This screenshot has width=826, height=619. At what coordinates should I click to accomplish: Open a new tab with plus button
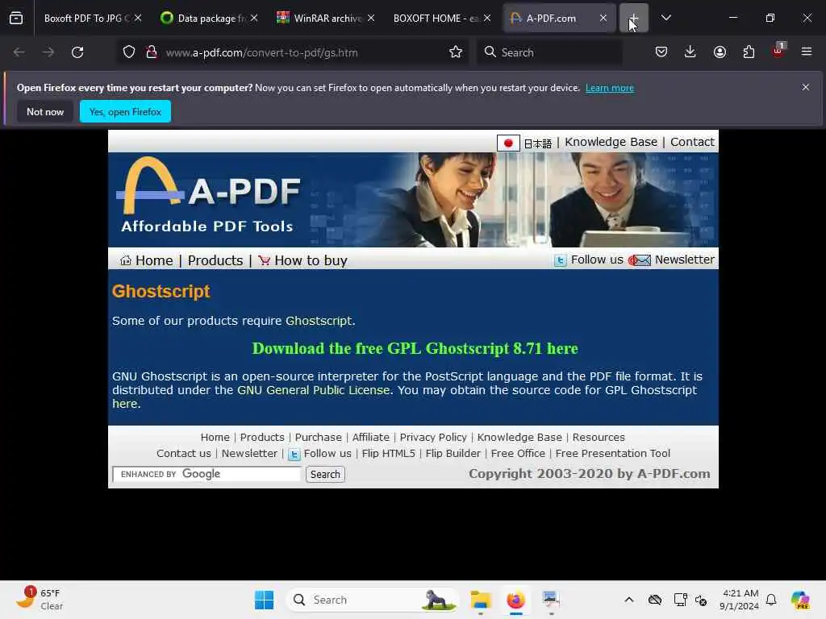pyautogui.click(x=634, y=18)
